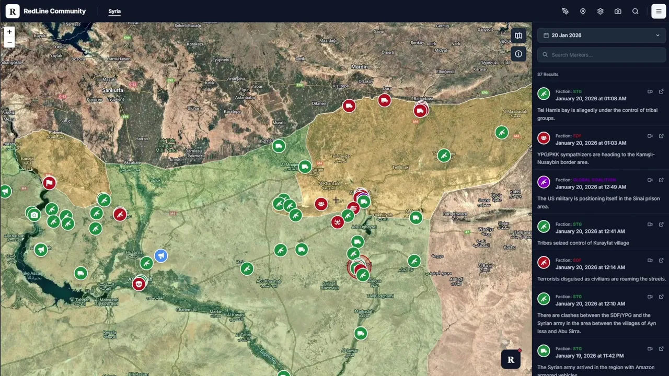Open the floating R chat button
The width and height of the screenshot is (669, 376).
[x=511, y=359]
